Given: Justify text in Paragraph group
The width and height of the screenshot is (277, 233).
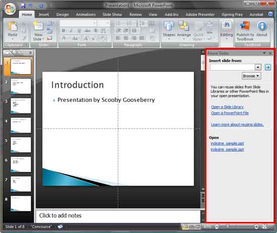Looking at the screenshot, I should (x=142, y=38).
